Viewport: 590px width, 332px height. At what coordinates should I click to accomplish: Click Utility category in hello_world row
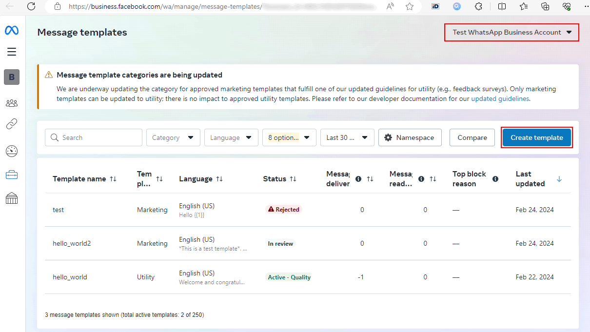(x=146, y=277)
